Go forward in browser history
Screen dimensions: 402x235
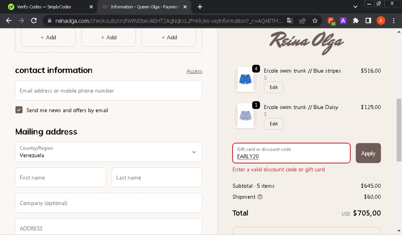tap(21, 21)
